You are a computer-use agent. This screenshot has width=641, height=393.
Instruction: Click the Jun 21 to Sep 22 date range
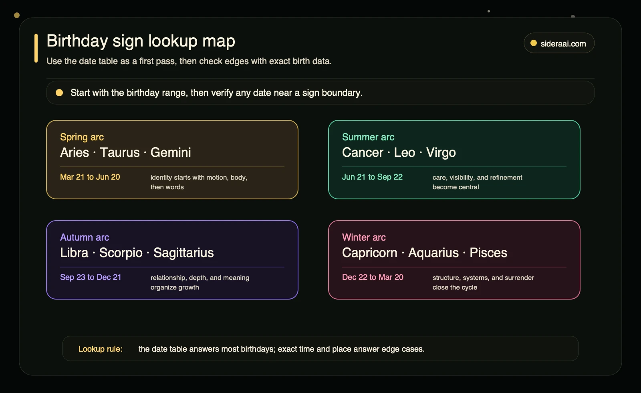pyautogui.click(x=372, y=177)
